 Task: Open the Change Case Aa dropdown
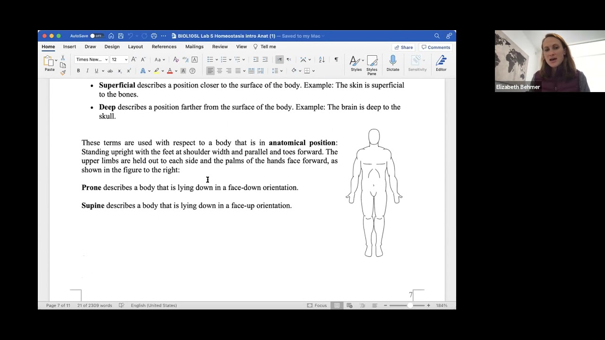159,59
